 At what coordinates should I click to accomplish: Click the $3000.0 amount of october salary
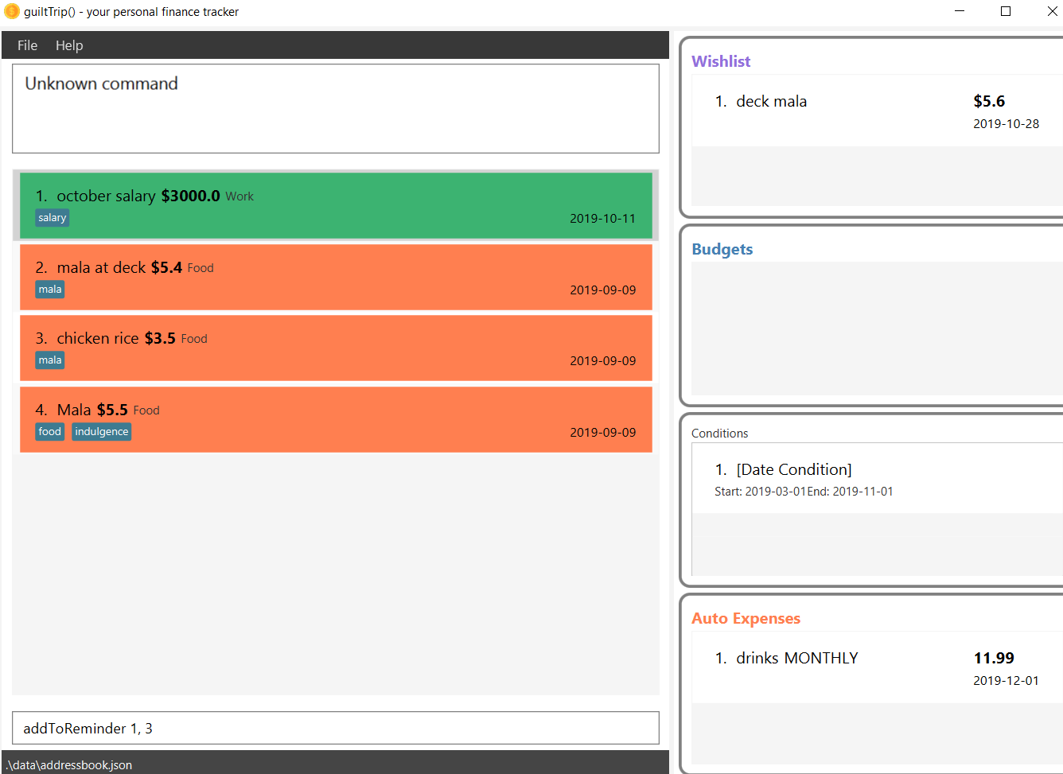[191, 196]
